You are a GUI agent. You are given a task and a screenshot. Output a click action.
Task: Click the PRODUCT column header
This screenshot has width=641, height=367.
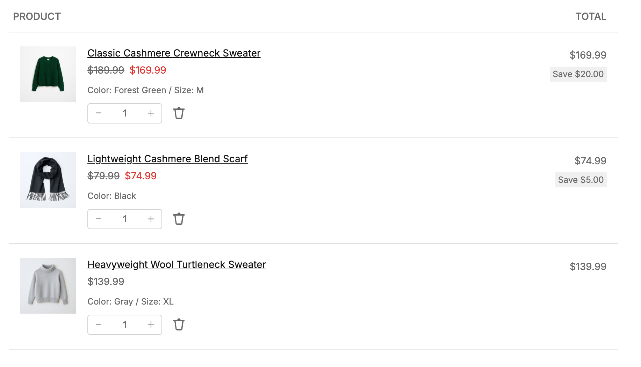pos(36,16)
